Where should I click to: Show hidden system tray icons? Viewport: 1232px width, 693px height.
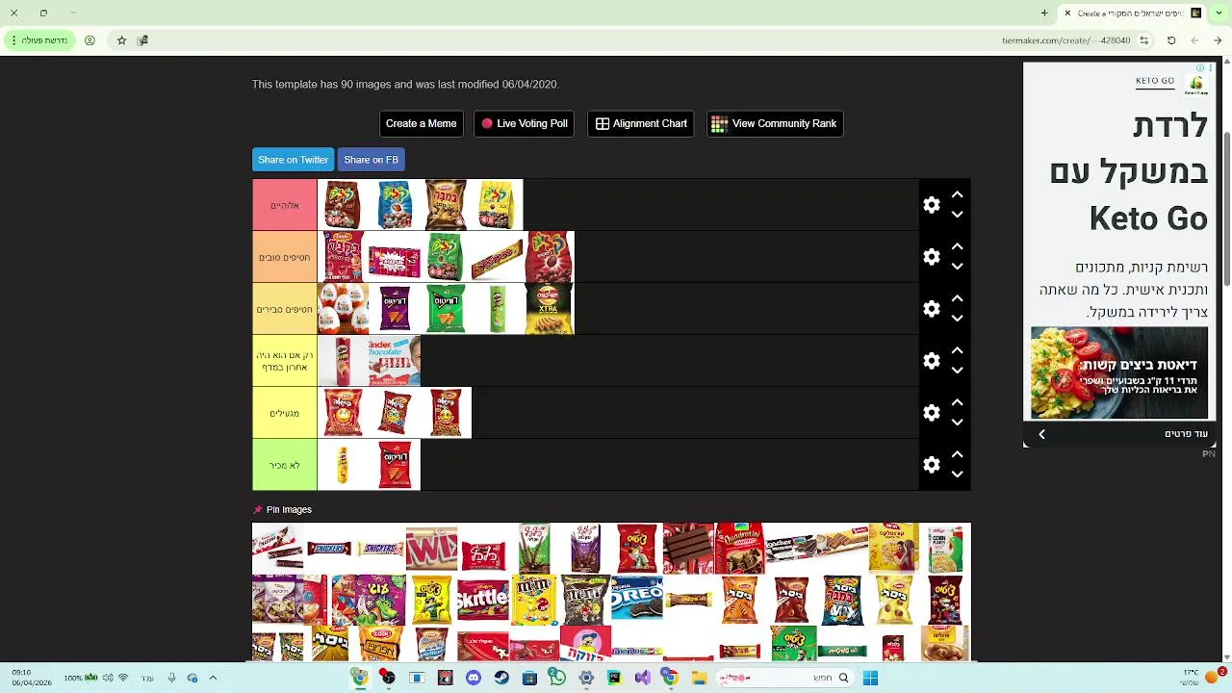pyautogui.click(x=213, y=678)
